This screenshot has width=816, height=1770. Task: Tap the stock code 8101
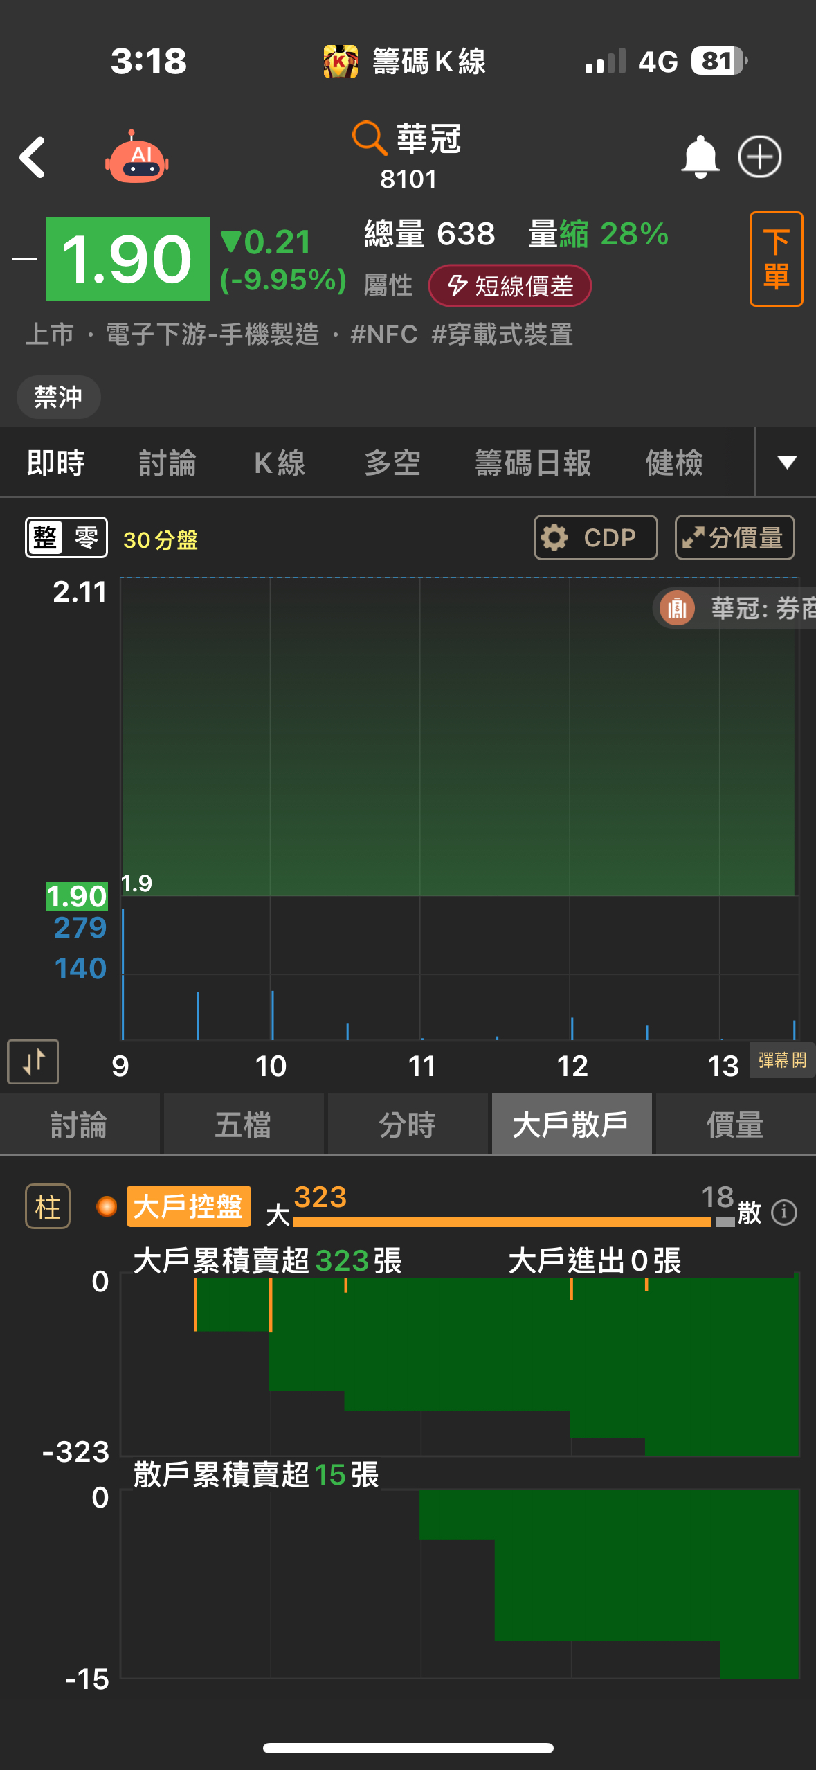click(x=408, y=179)
